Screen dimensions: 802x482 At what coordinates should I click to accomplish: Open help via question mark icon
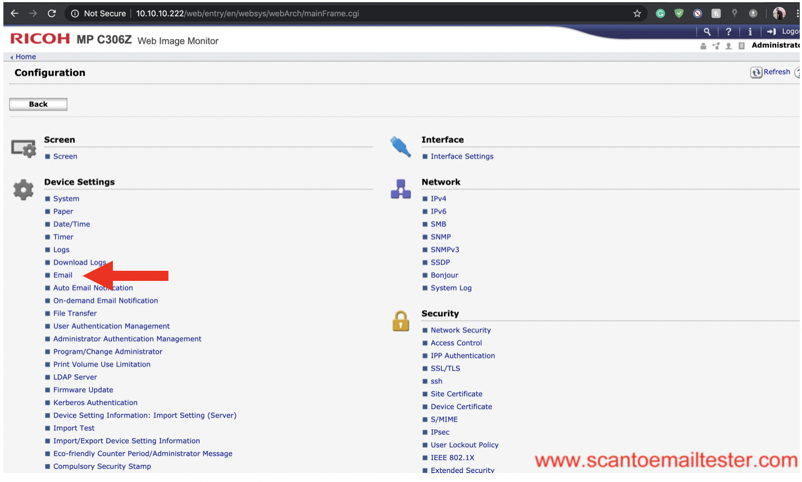tap(728, 32)
